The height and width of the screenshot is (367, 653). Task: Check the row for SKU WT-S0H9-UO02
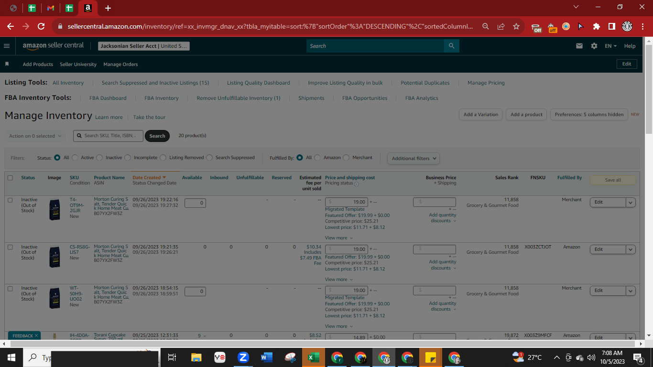[x=10, y=289]
